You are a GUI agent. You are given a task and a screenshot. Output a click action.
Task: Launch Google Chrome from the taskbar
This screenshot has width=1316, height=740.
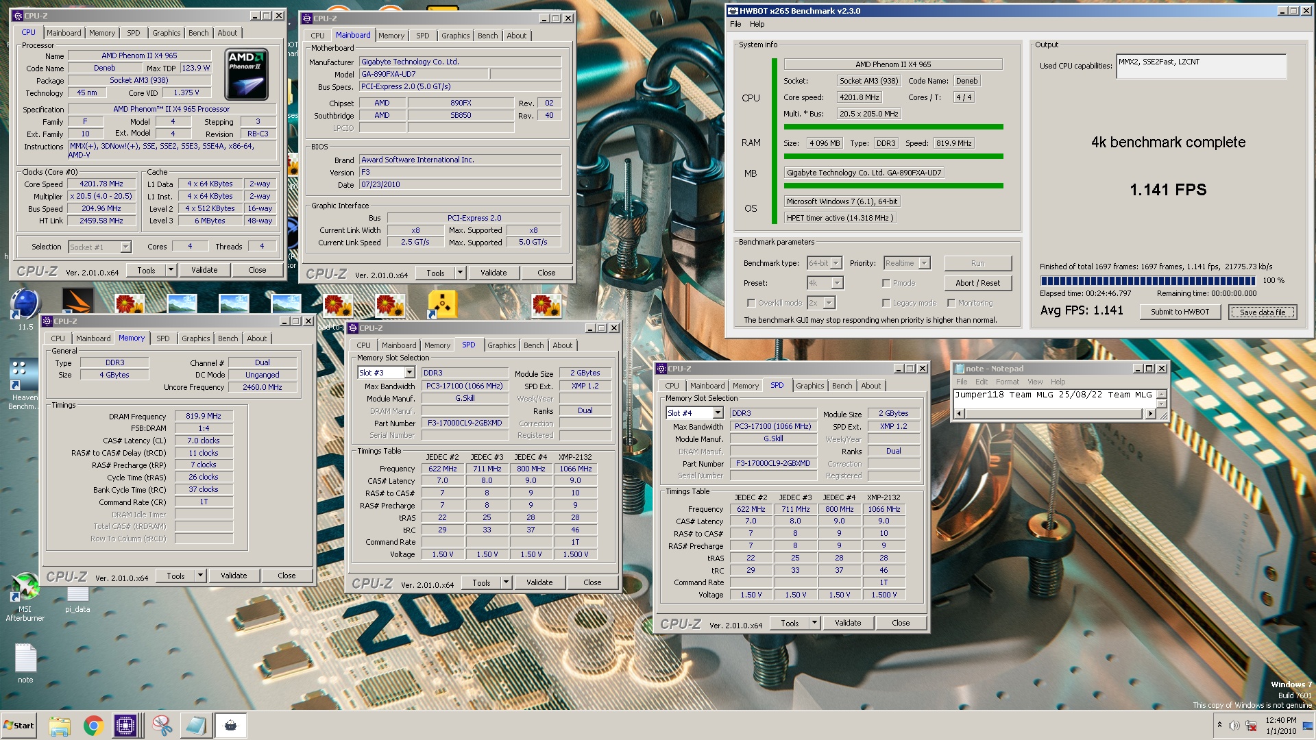[93, 726]
